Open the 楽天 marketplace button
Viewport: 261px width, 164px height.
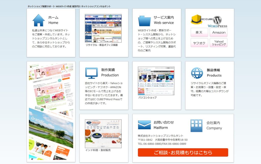(199, 32)
